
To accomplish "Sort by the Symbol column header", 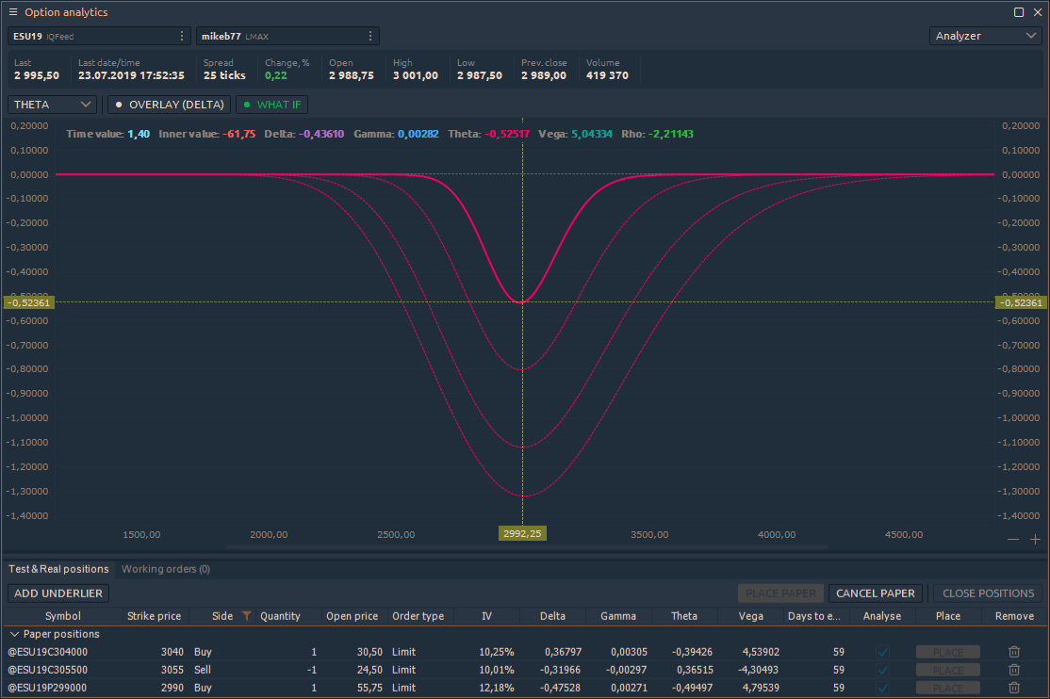I will (63, 616).
